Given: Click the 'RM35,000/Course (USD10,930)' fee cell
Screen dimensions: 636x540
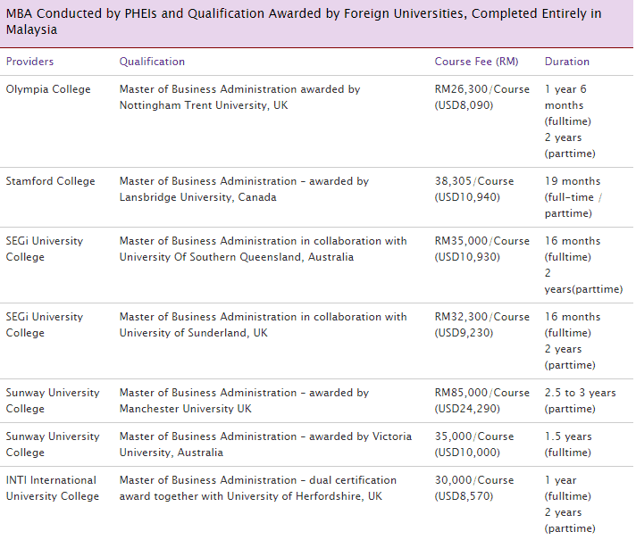Looking at the screenshot, I should pyautogui.click(x=481, y=249).
